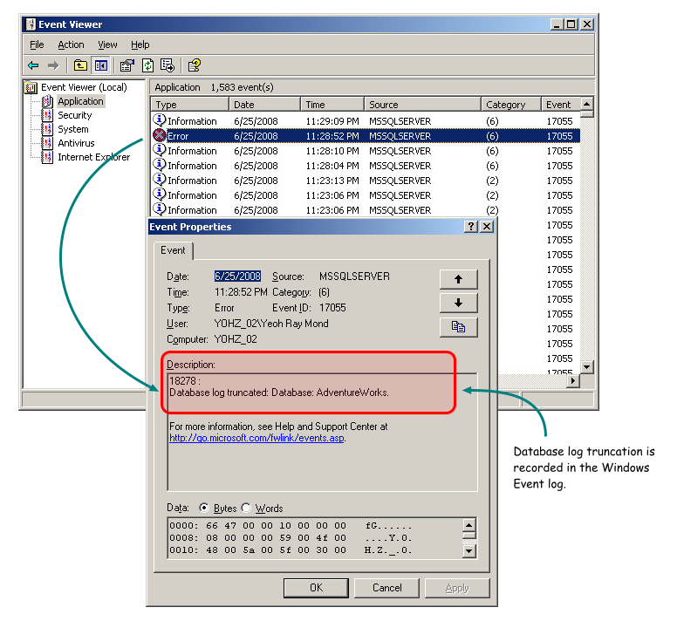Viewport: 677px width, 628px height.
Task: Copy event details with clipboard button
Action: 458,327
